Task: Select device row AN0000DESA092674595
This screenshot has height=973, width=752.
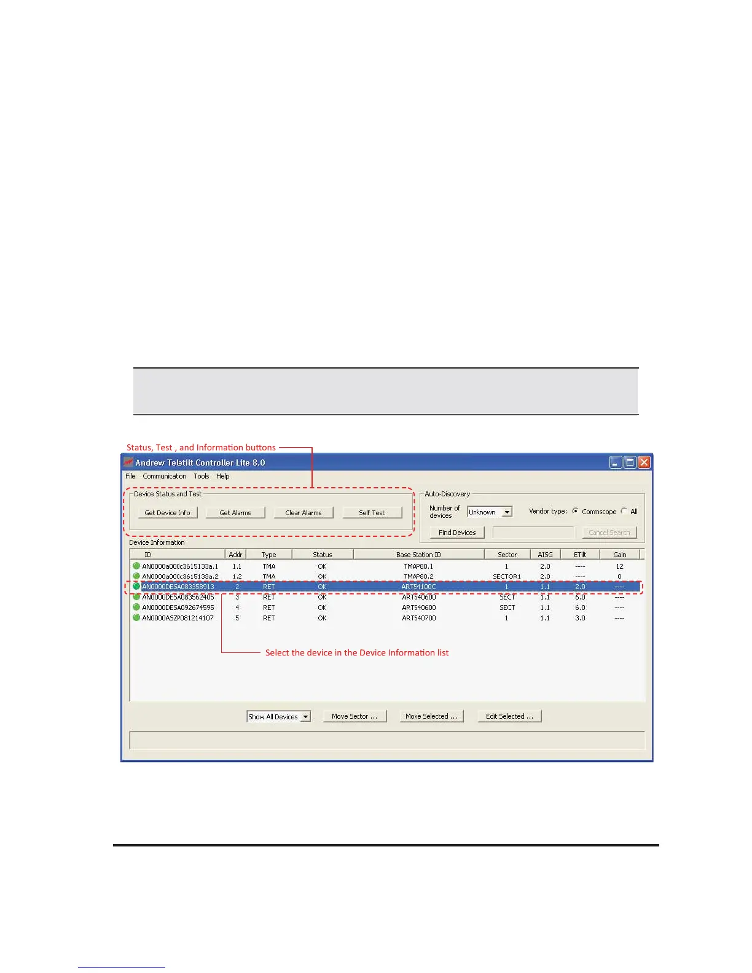Action: tap(386, 608)
